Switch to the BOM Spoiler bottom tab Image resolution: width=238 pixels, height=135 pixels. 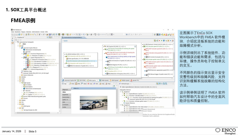coord(114,80)
